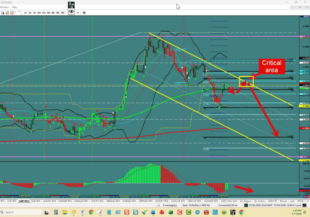The width and height of the screenshot is (310, 217).
Task: Open the SM&R app icon on taskbar
Action: pos(233,212)
